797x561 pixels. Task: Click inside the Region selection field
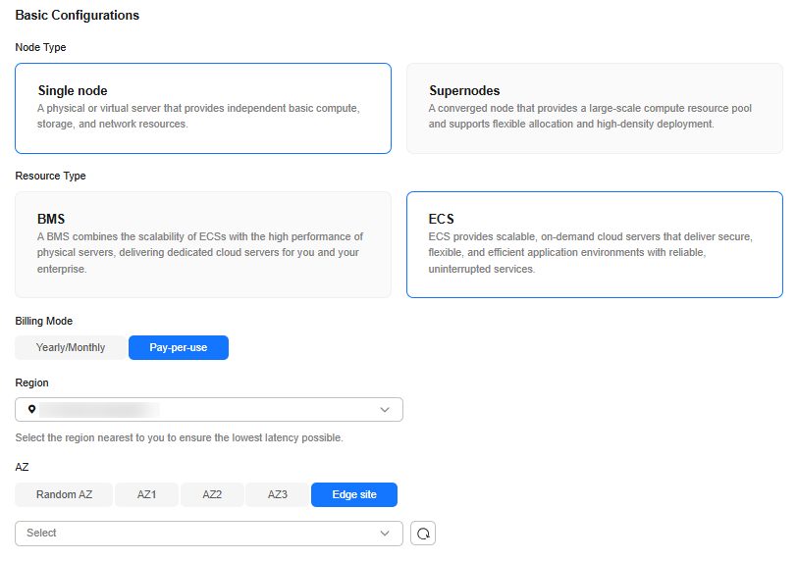click(x=209, y=410)
